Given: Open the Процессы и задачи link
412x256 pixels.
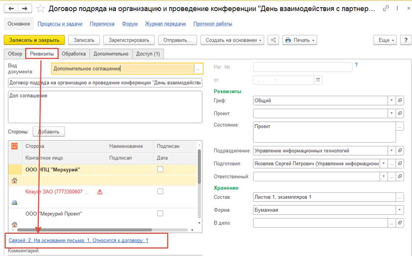Looking at the screenshot, I should coord(60,24).
